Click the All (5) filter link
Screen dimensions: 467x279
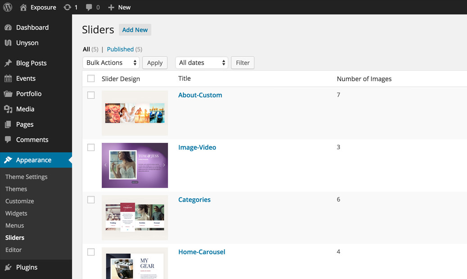91,49
